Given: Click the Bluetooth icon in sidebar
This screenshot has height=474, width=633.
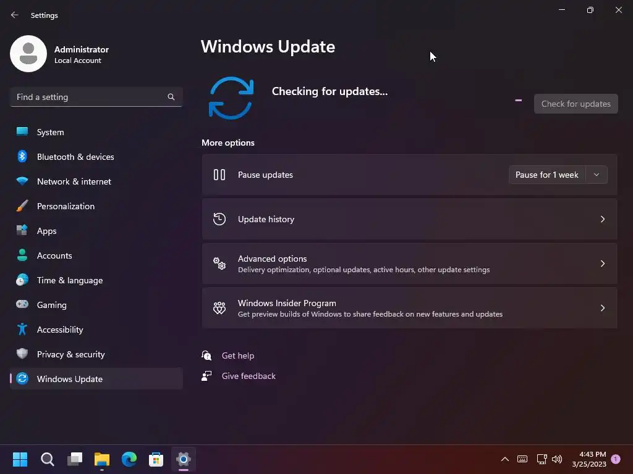Looking at the screenshot, I should coord(22,156).
